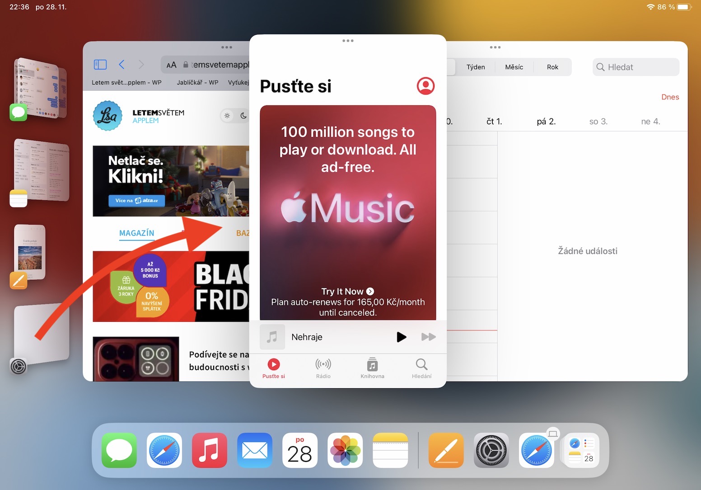The height and width of the screenshot is (490, 701).
Task: Tap the battery indicator in status bar
Action: pyautogui.click(x=684, y=7)
